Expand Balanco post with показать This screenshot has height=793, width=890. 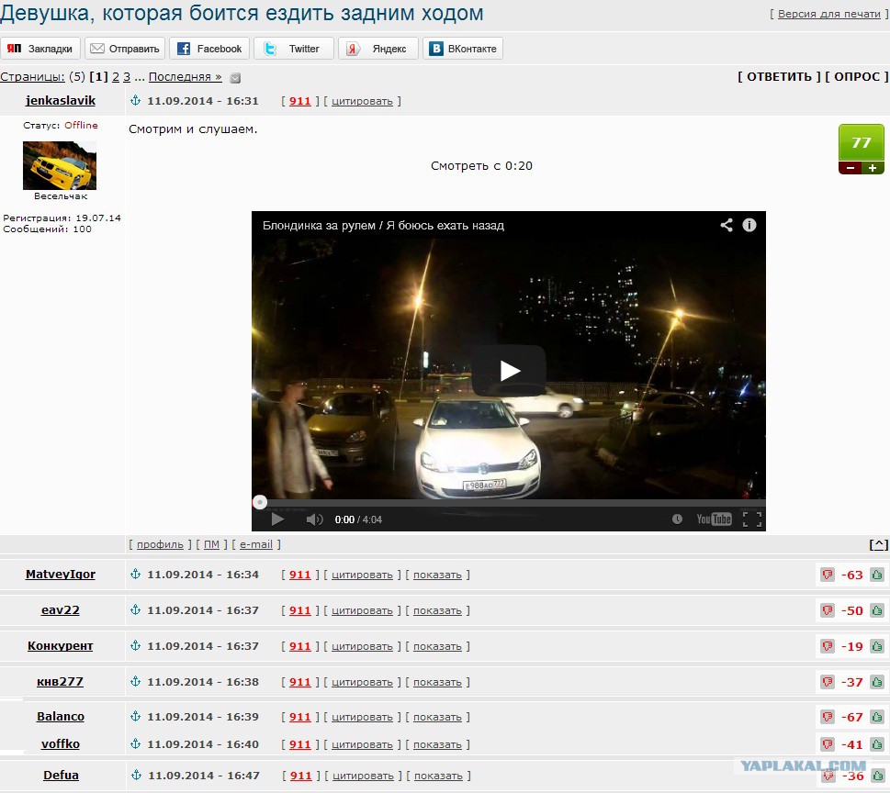pos(437,717)
